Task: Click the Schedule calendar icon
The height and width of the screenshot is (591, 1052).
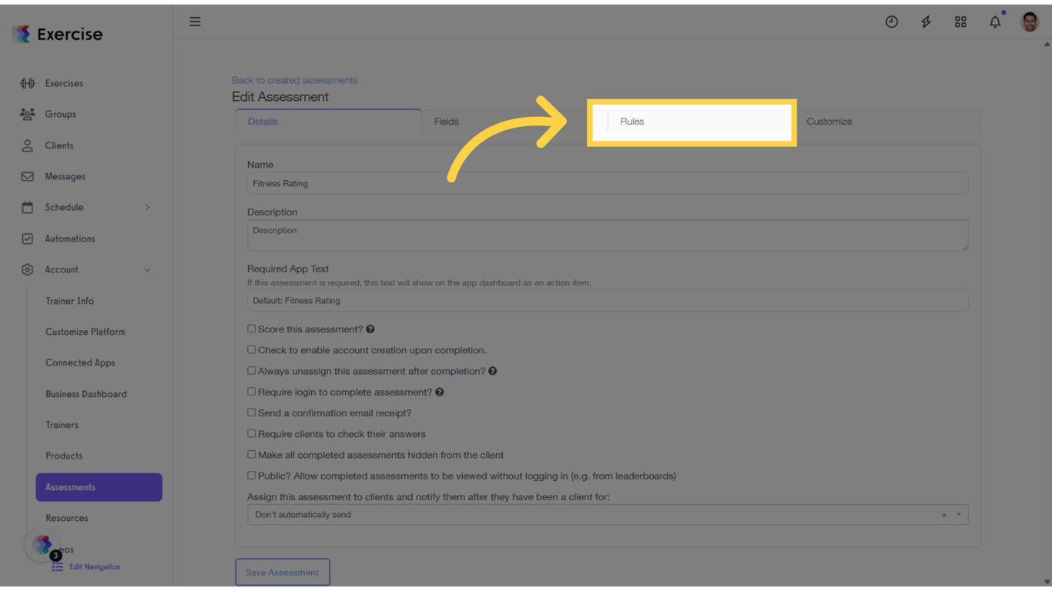Action: (27, 207)
